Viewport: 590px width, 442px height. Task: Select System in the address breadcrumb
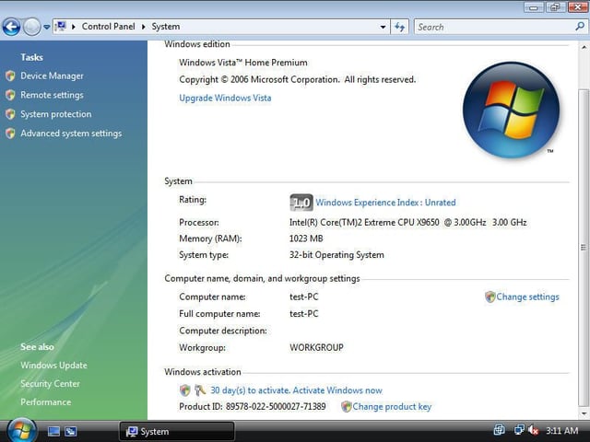[166, 27]
